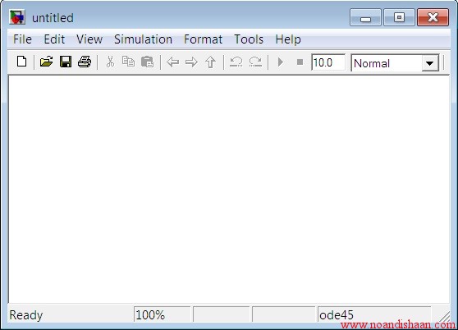458x330 pixels.
Task: Click the New model icon
Action: click(21, 62)
